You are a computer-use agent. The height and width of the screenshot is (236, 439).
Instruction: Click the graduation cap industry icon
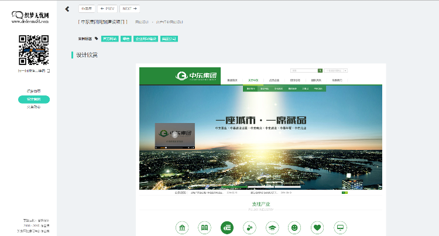(272, 227)
